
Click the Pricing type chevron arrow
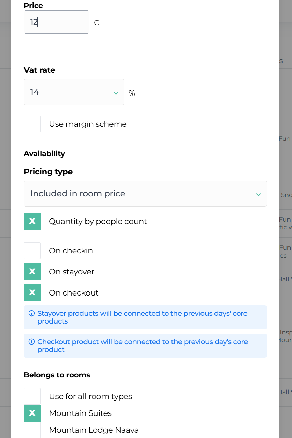point(258,194)
